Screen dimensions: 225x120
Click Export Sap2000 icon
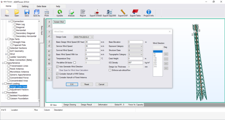[109, 13]
